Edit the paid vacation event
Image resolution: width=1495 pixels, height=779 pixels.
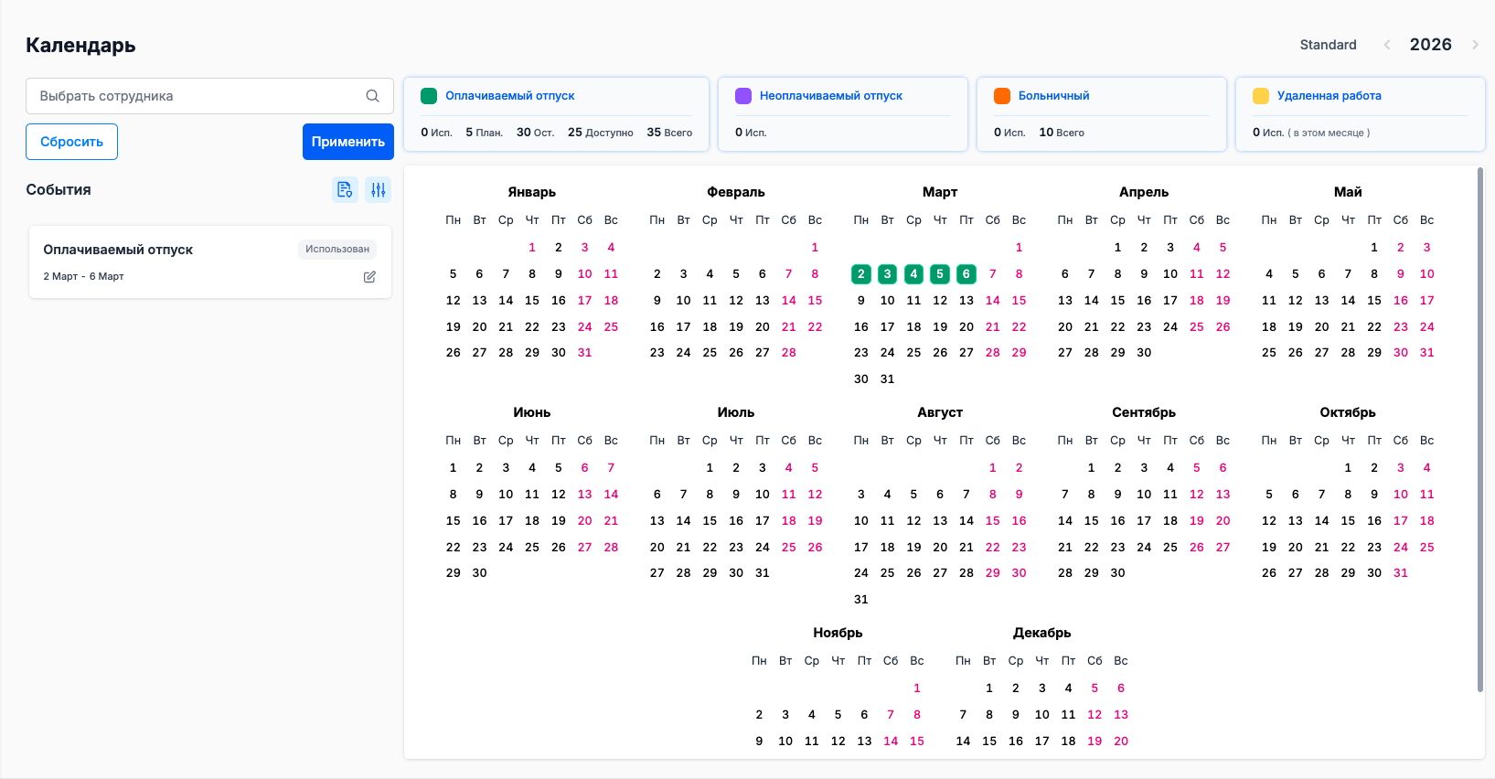pos(369,277)
